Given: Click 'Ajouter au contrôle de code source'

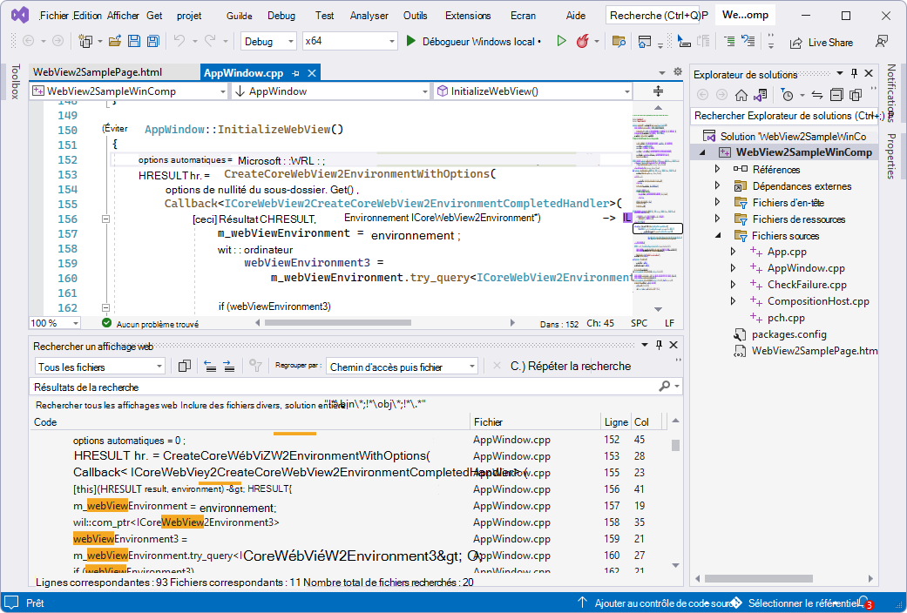Looking at the screenshot, I should point(660,602).
